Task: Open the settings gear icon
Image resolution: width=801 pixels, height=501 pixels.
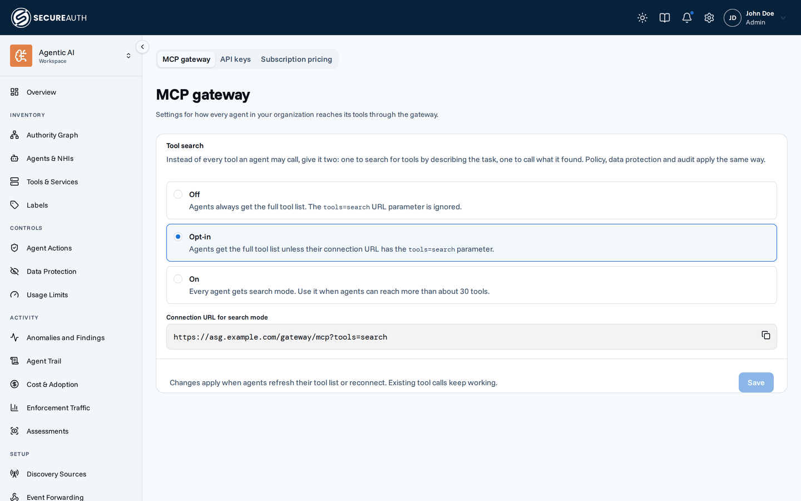Action: (709, 18)
